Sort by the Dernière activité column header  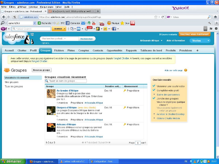tap(113, 86)
